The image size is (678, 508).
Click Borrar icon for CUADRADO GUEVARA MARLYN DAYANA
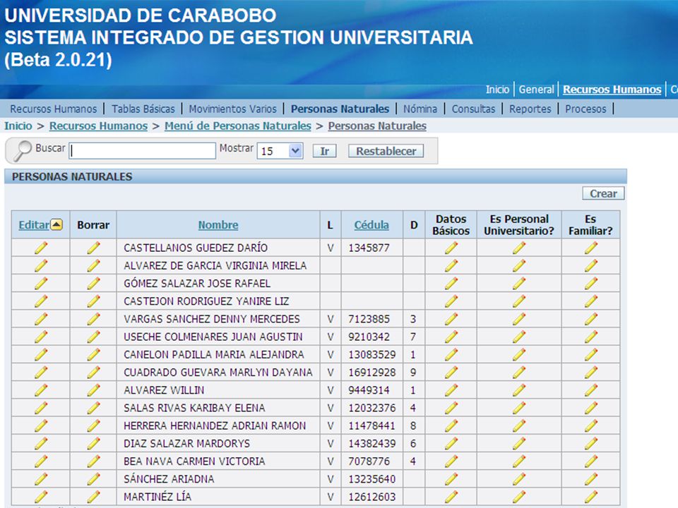tap(93, 373)
